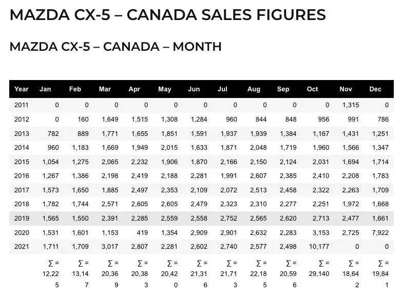Select the 2013 January value 782
Image resolution: width=403 pixels, height=296 pixels.
(53, 134)
